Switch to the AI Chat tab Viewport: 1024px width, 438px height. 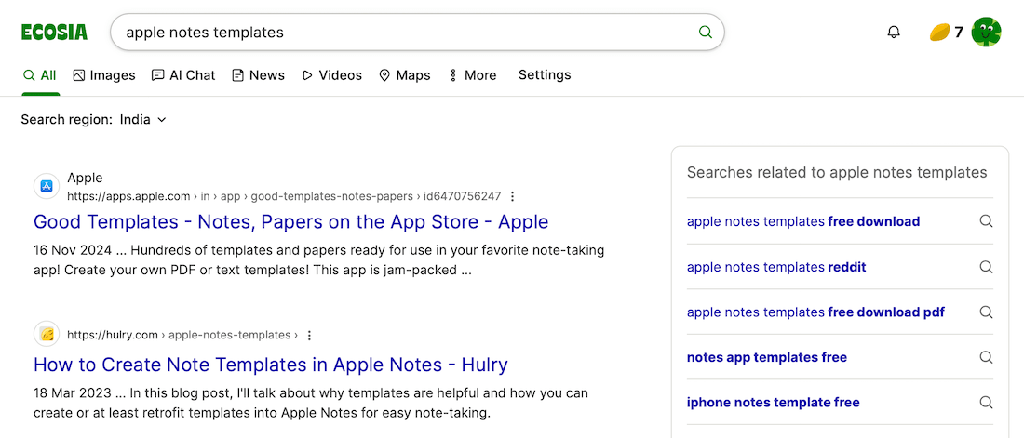click(183, 75)
